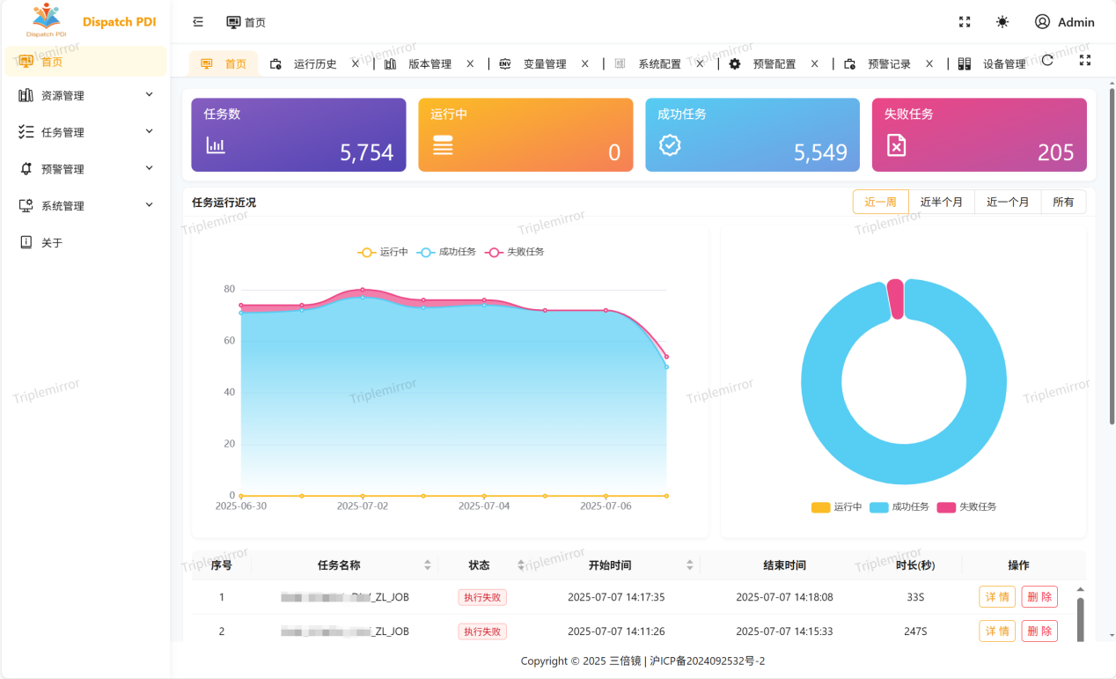Click the Admin user avatar icon

[x=1042, y=22]
